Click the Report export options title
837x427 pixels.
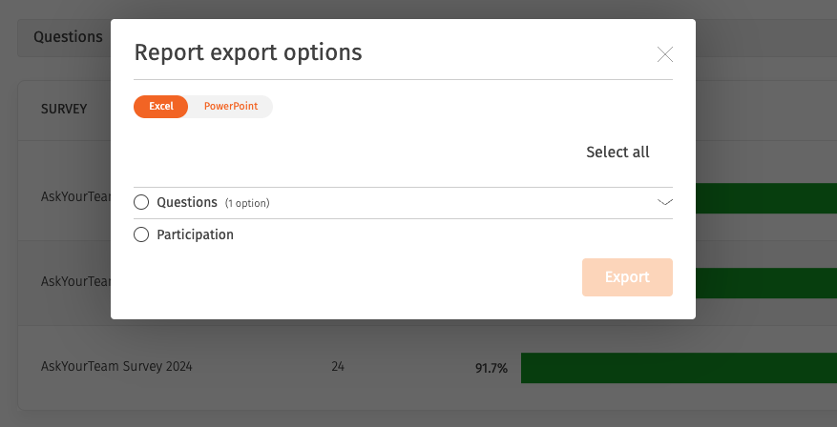(x=248, y=52)
